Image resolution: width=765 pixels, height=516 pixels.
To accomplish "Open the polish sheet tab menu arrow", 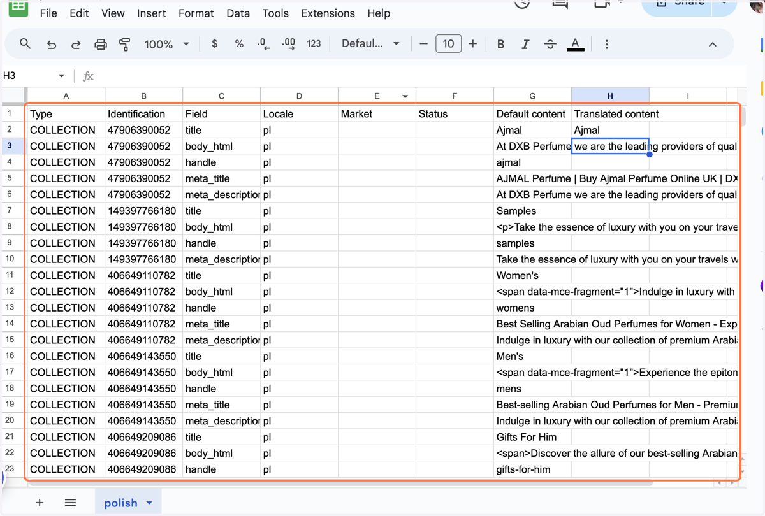I will click(149, 503).
